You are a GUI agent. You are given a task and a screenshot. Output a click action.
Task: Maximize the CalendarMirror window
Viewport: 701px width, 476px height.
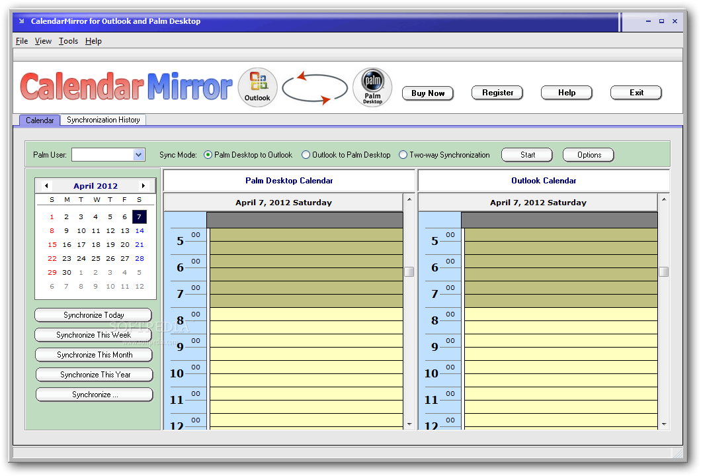tap(662, 21)
